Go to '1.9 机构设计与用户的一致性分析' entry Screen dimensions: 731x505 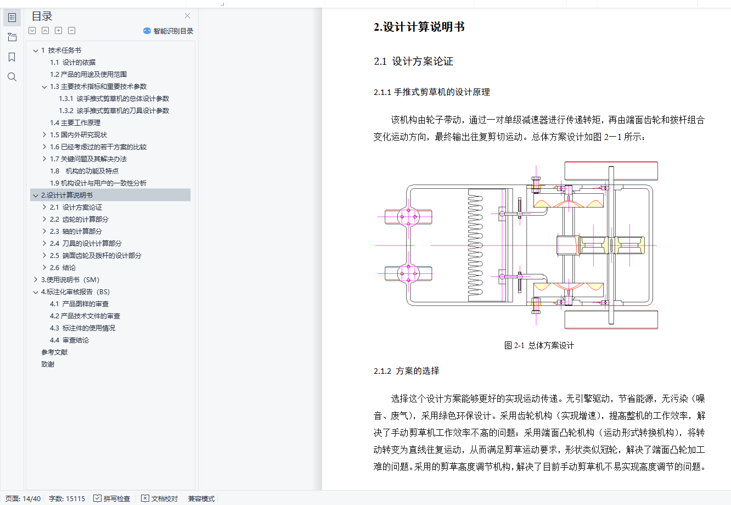pyautogui.click(x=98, y=183)
